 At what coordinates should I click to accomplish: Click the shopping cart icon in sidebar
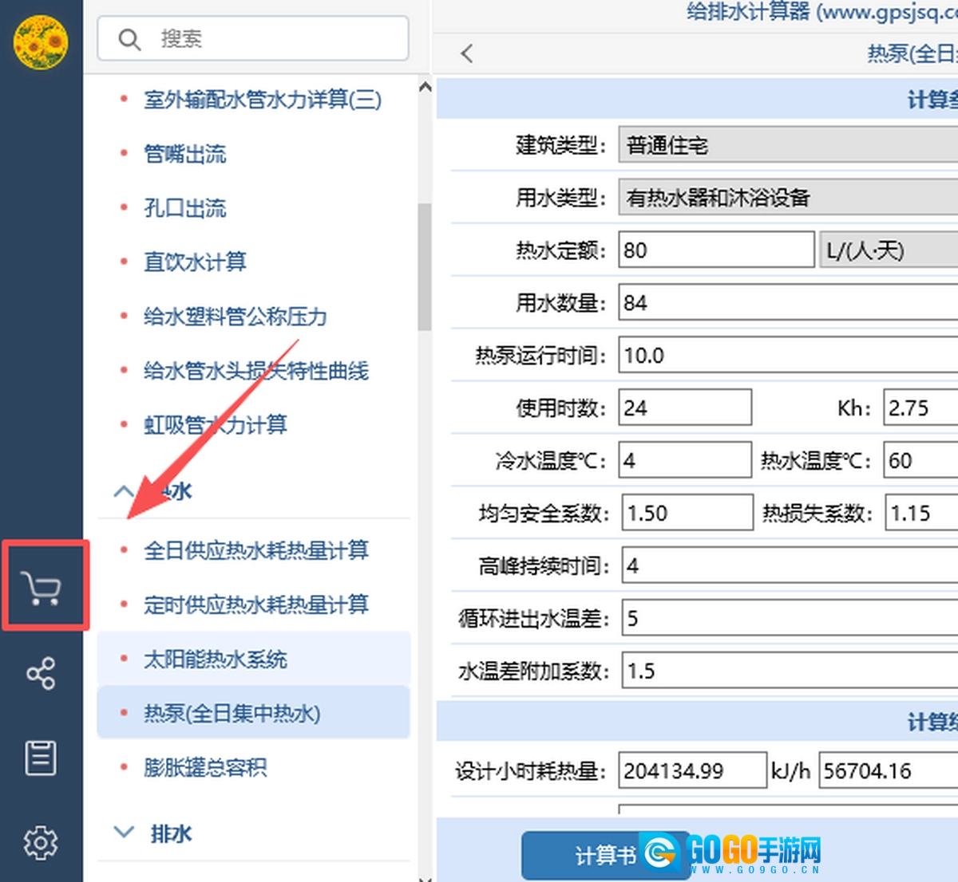click(x=42, y=589)
